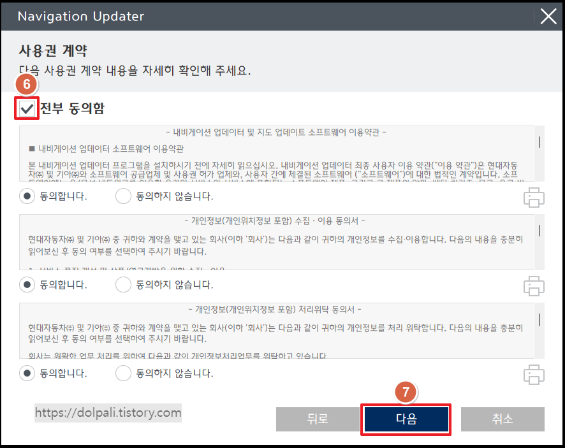Image resolution: width=565 pixels, height=448 pixels.
Task: Cancel with the 취소 button
Action: [503, 419]
